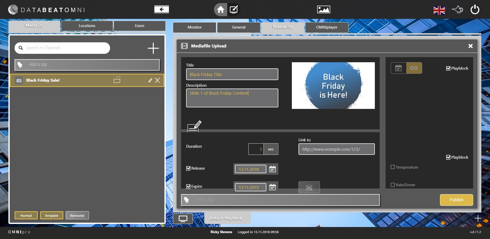490x239 pixels.
Task: Open the Monitor tab
Action: click(x=195, y=27)
